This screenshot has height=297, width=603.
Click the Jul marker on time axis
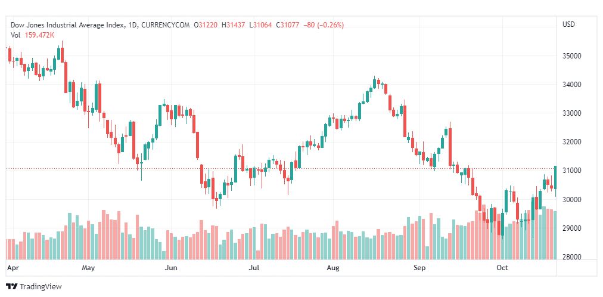click(x=254, y=268)
